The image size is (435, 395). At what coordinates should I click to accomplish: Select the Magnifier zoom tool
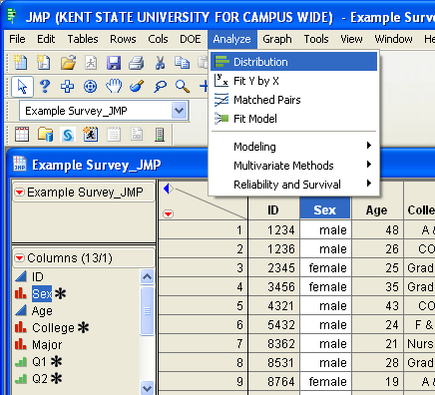[x=183, y=87]
